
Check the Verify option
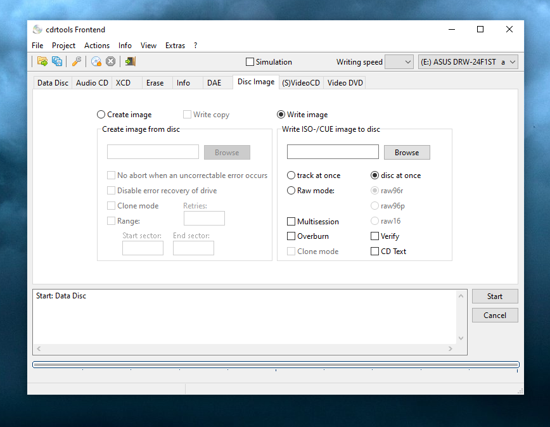(x=374, y=236)
